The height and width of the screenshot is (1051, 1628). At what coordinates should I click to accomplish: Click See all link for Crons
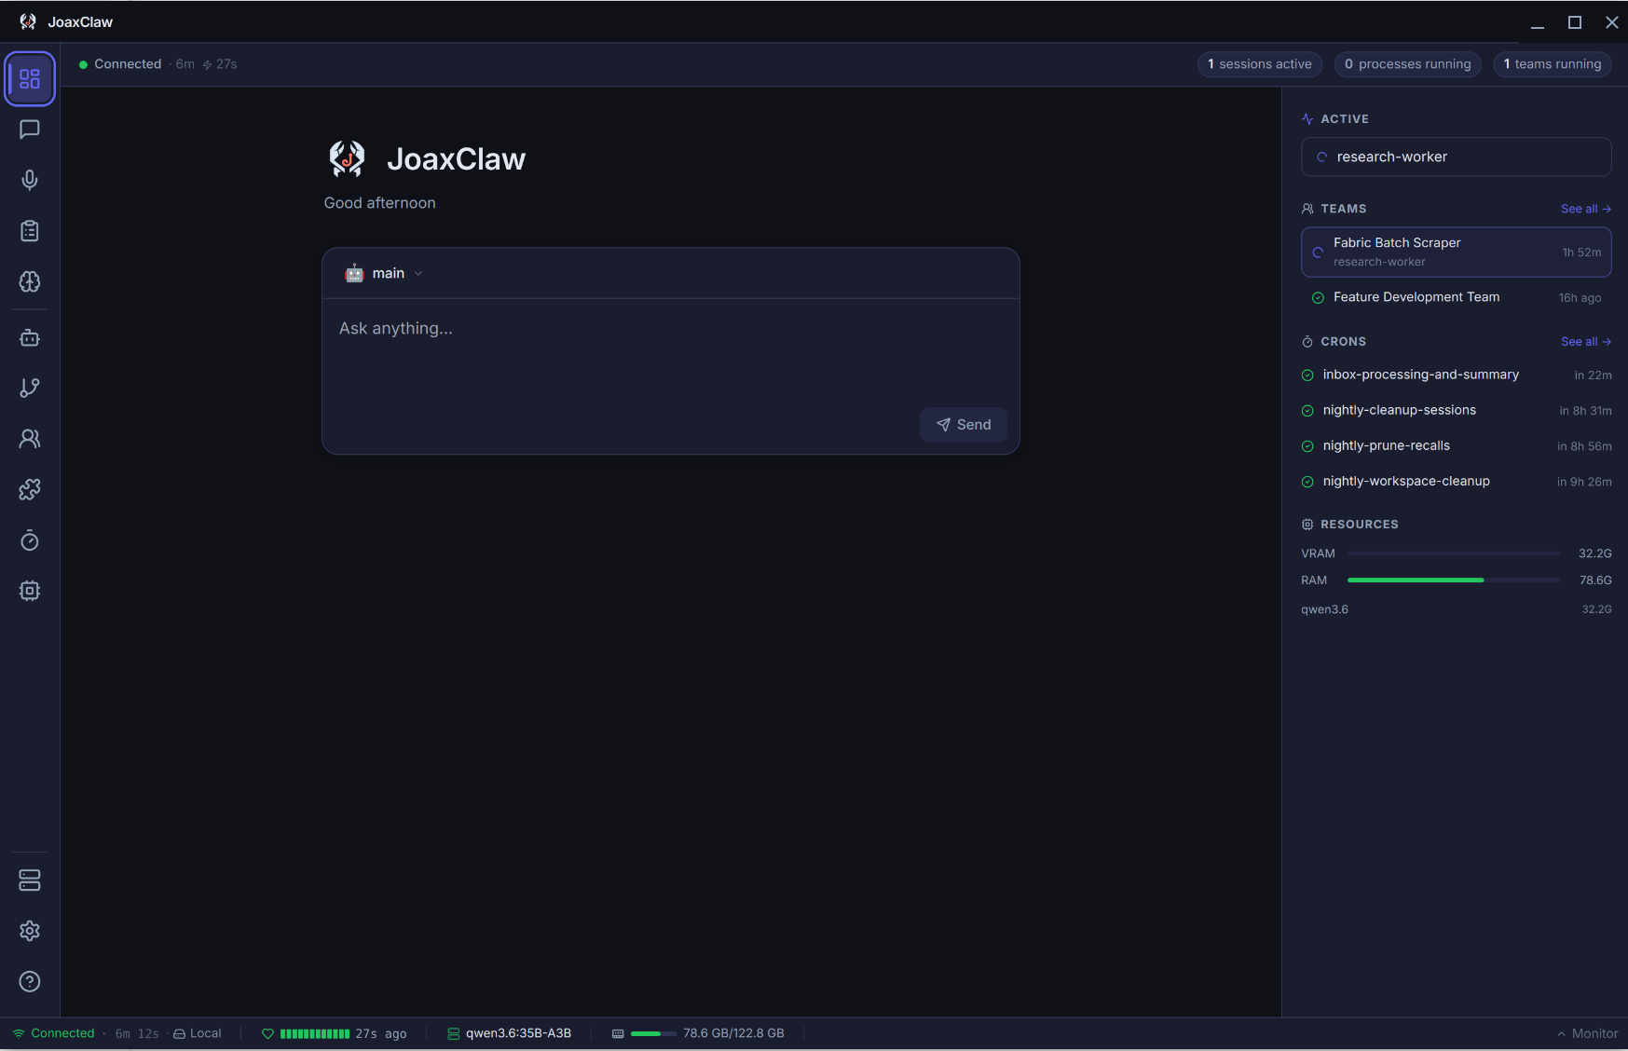1586,342
